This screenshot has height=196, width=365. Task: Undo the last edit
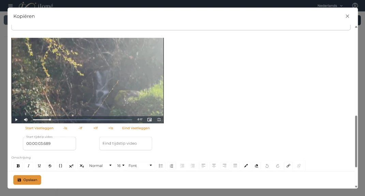pos(267,166)
